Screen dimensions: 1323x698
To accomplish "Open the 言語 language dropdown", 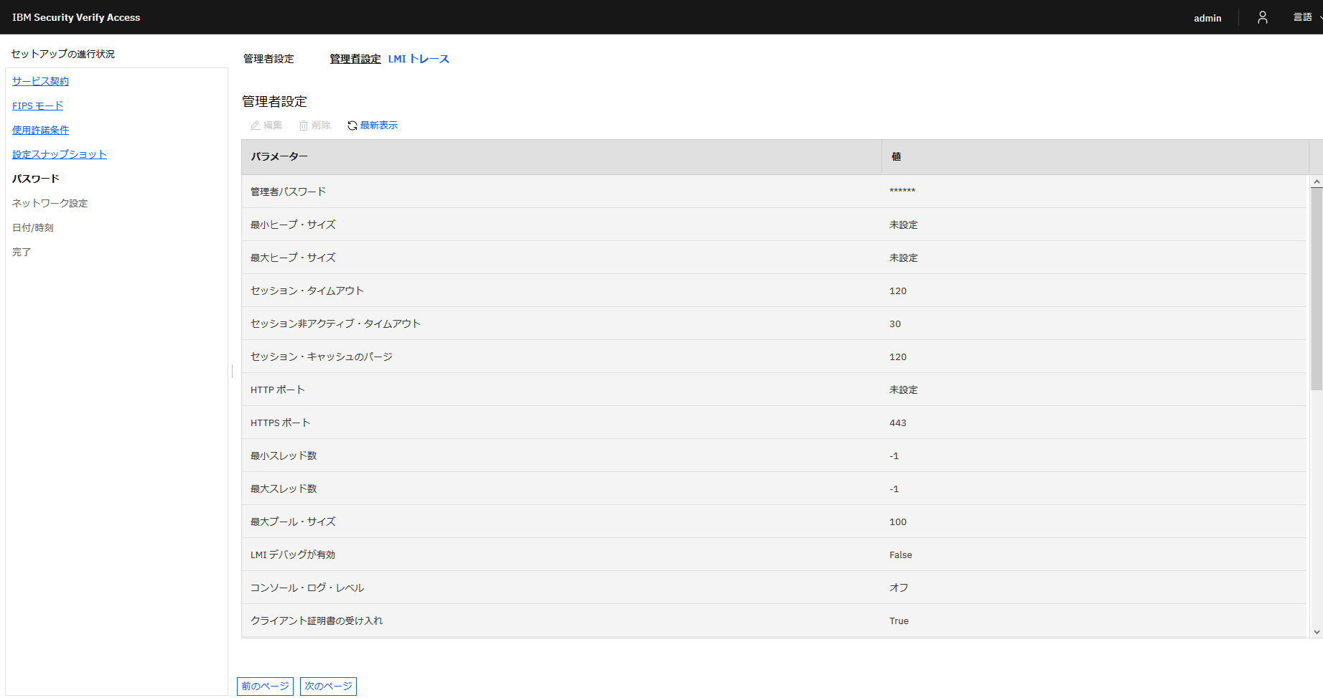I will coord(1302,17).
